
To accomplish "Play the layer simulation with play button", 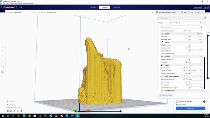I will tap(75, 111).
